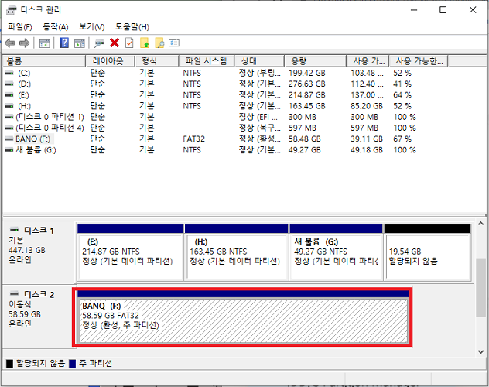Viewport: 489px width, 387px height.
Task: Click the folder icon with magnifier
Action: (x=159, y=43)
